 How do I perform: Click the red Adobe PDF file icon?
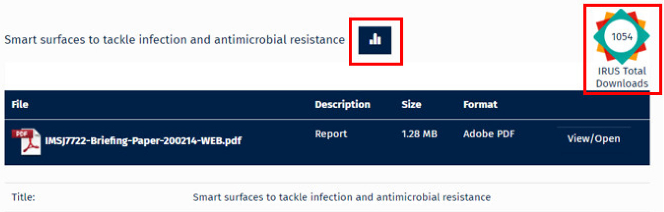(23, 141)
